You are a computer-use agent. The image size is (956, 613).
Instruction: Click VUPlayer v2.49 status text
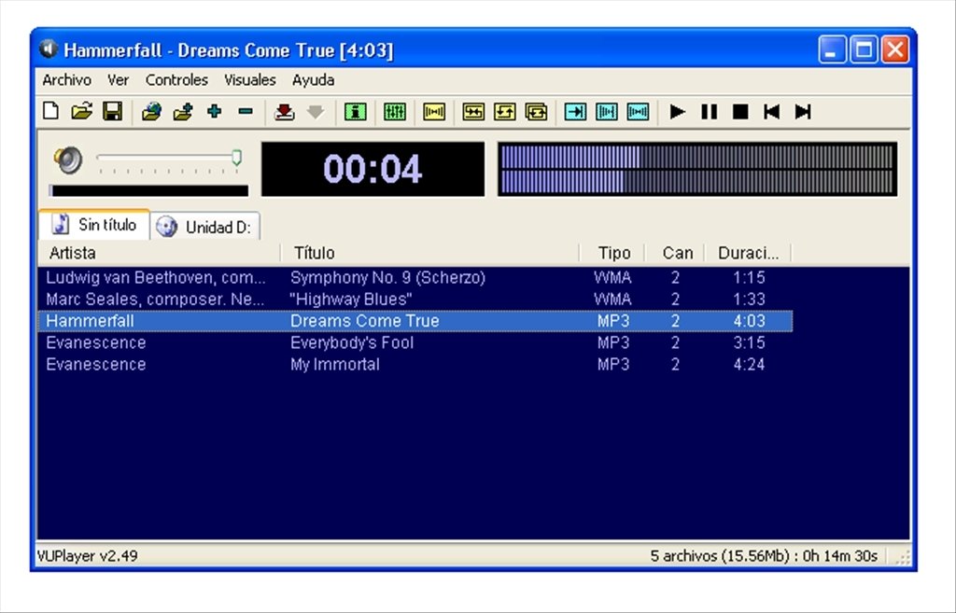coord(87,556)
